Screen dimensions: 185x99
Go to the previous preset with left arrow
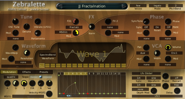click(x=60, y=6)
